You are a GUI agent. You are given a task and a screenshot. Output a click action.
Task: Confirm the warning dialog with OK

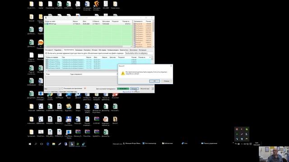[x=154, y=81]
